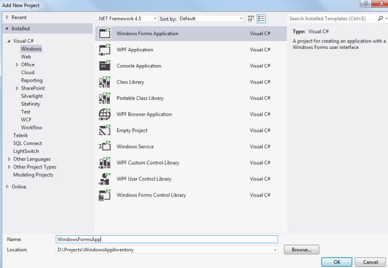Close the Add New Project dialog
Image resolution: width=388 pixels, height=268 pixels.
(x=381, y=3)
